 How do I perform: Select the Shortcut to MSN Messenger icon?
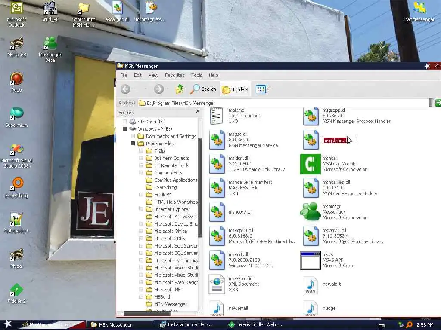(84, 14)
